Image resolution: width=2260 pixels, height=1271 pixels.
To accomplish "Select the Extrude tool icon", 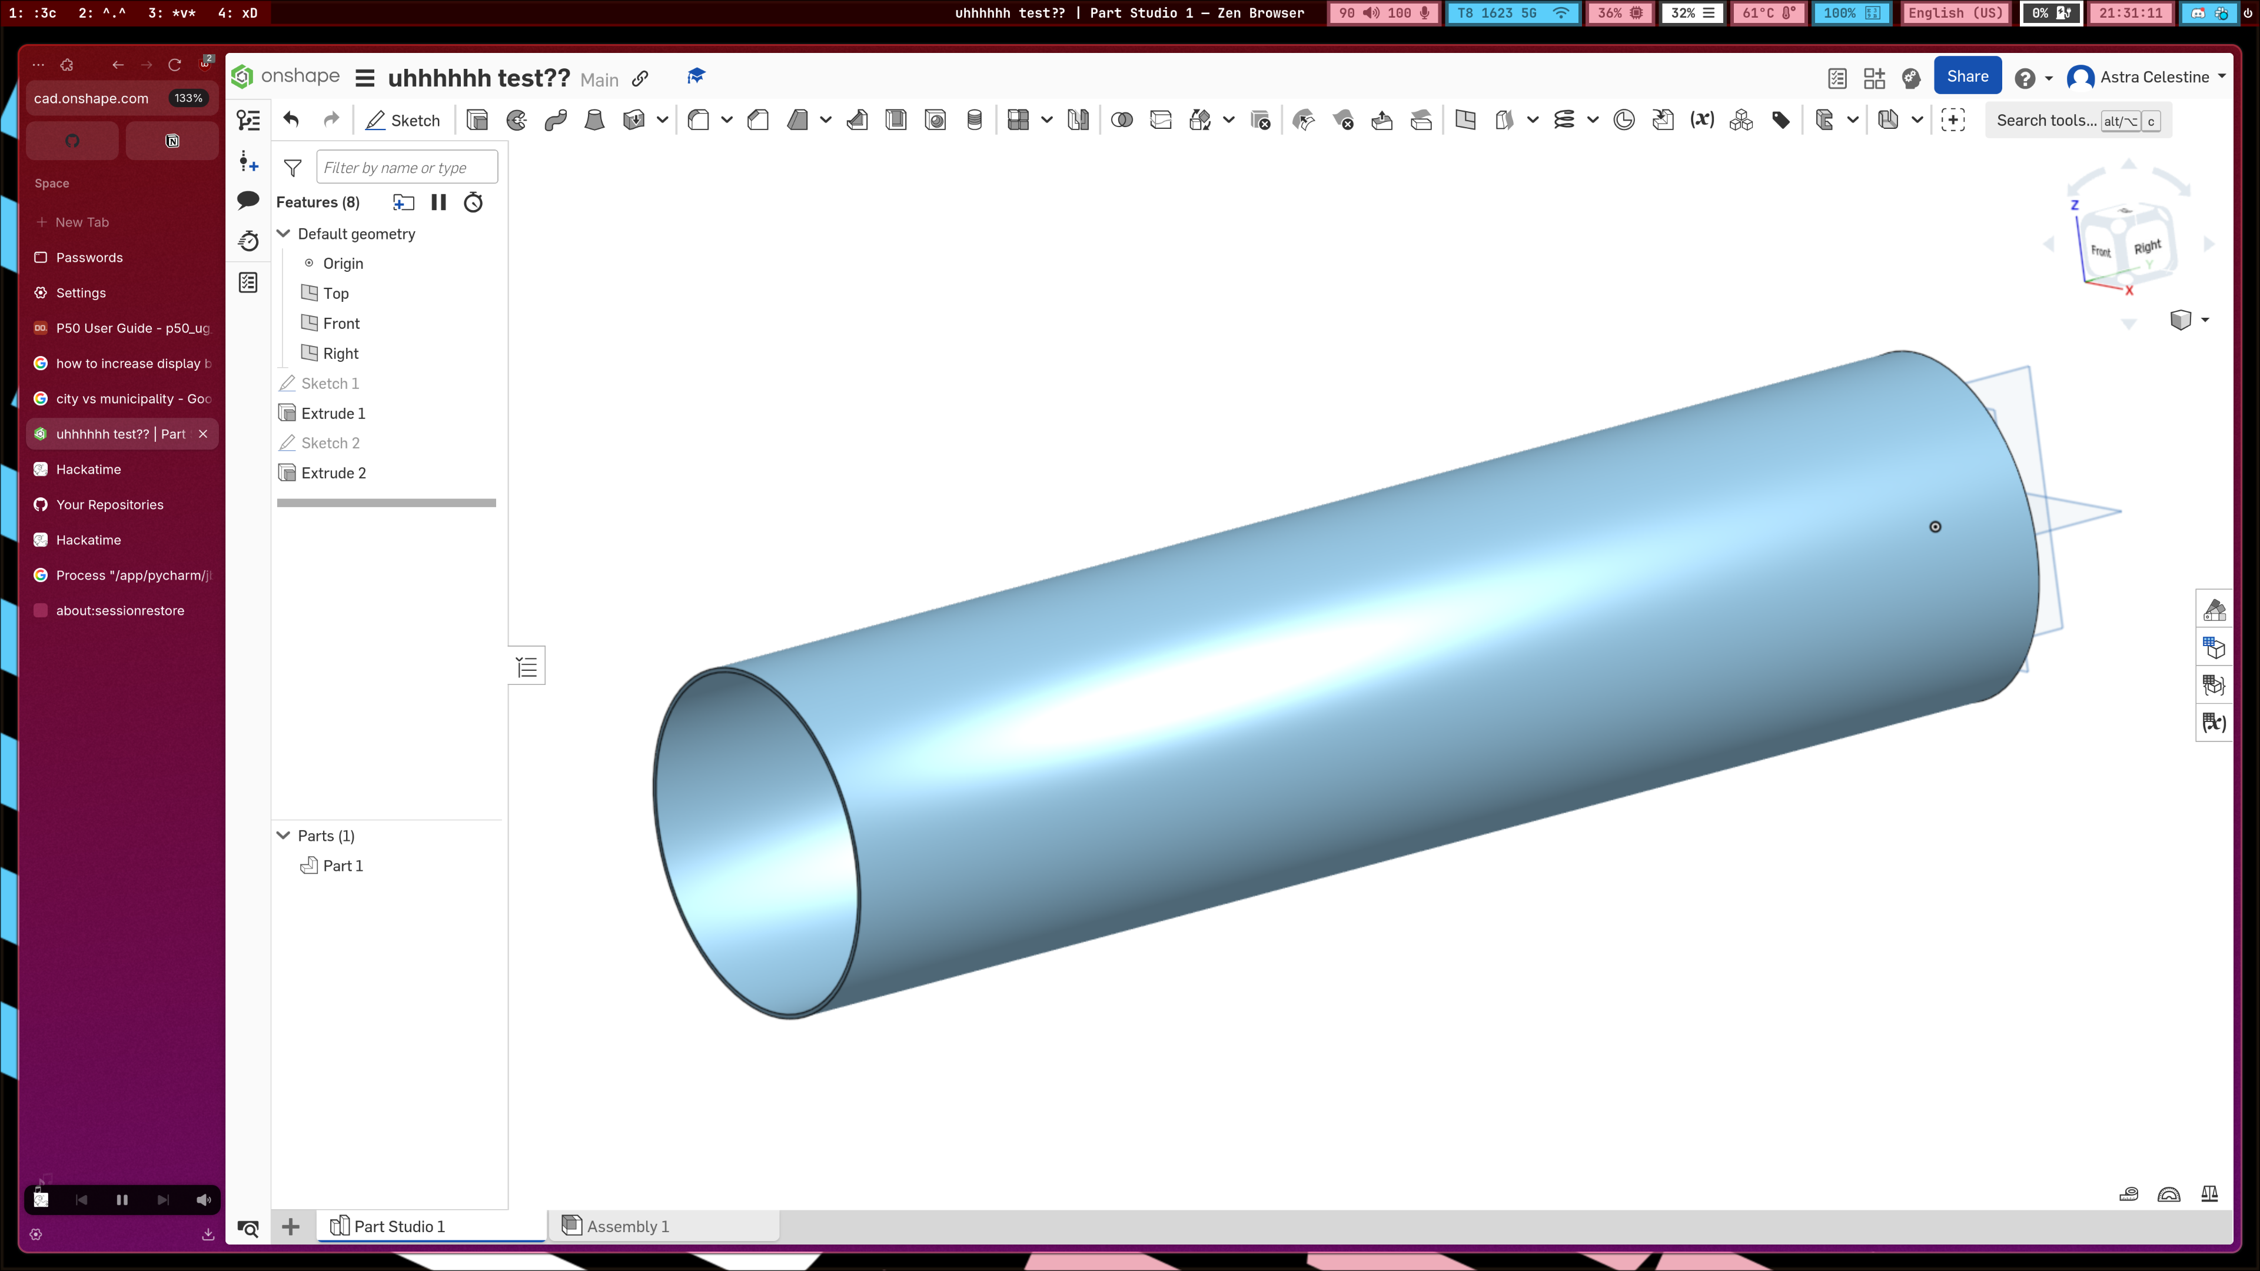I will (477, 120).
